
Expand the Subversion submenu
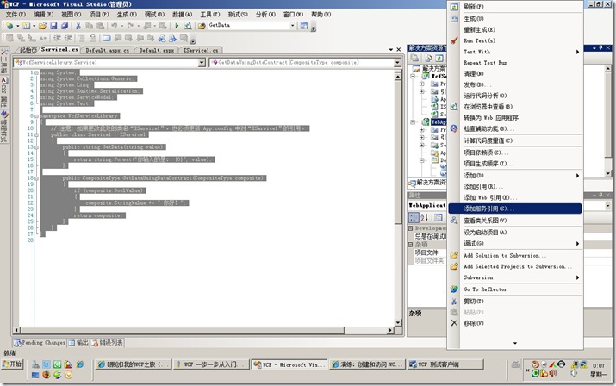(x=577, y=277)
